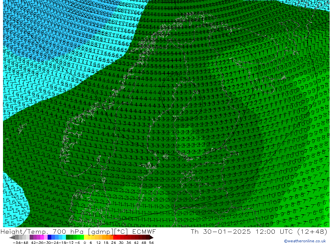Click the 'Th 30-01-2025 12:00 UTC' date label
333x244 pixels.
point(242,232)
